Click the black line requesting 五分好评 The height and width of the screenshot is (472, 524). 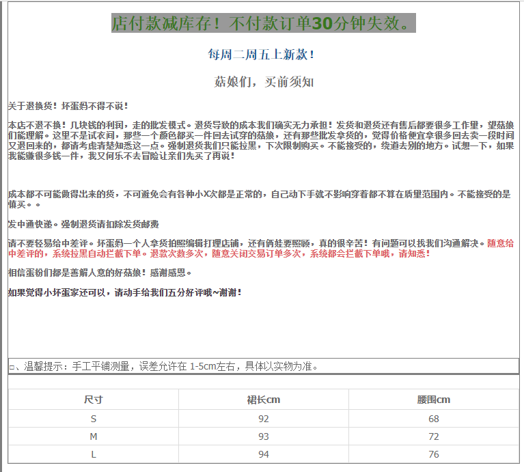coord(124,292)
